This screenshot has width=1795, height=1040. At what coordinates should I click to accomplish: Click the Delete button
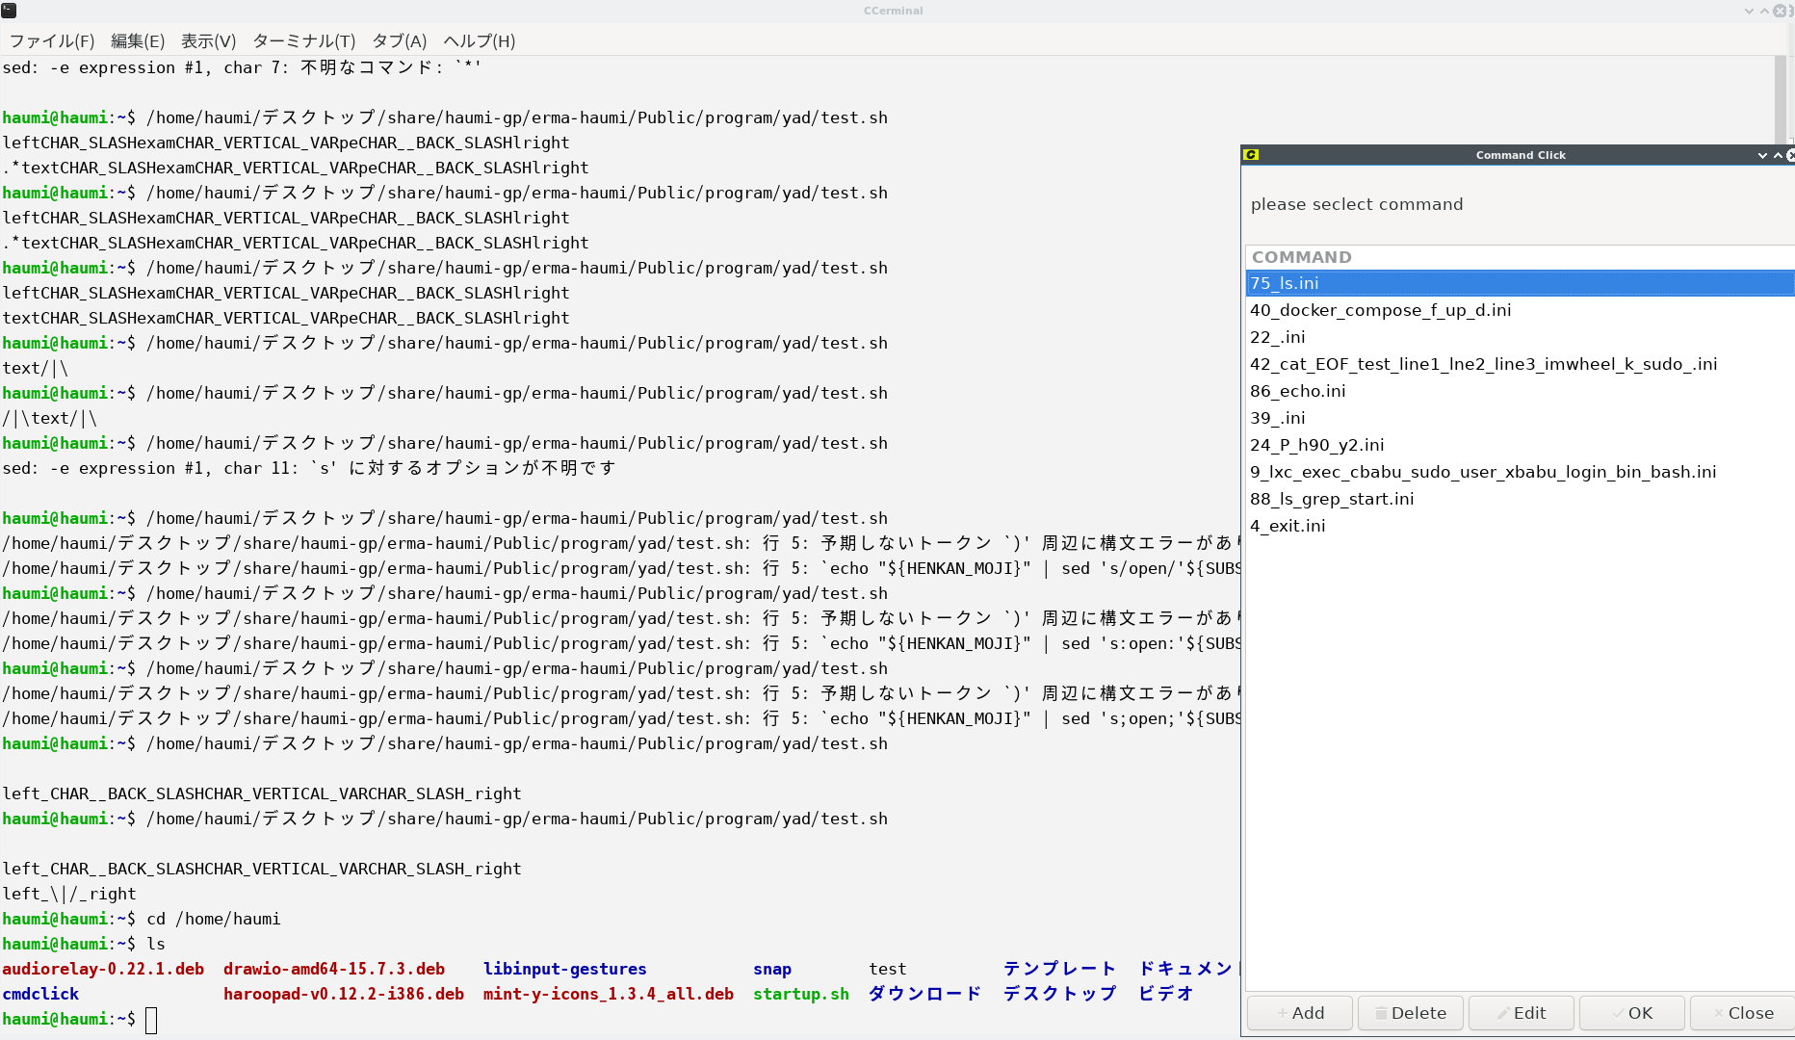click(x=1411, y=1013)
